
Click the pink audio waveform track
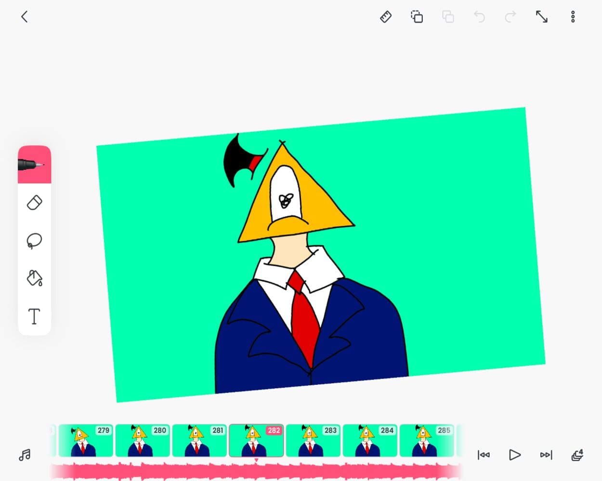pyautogui.click(x=255, y=471)
